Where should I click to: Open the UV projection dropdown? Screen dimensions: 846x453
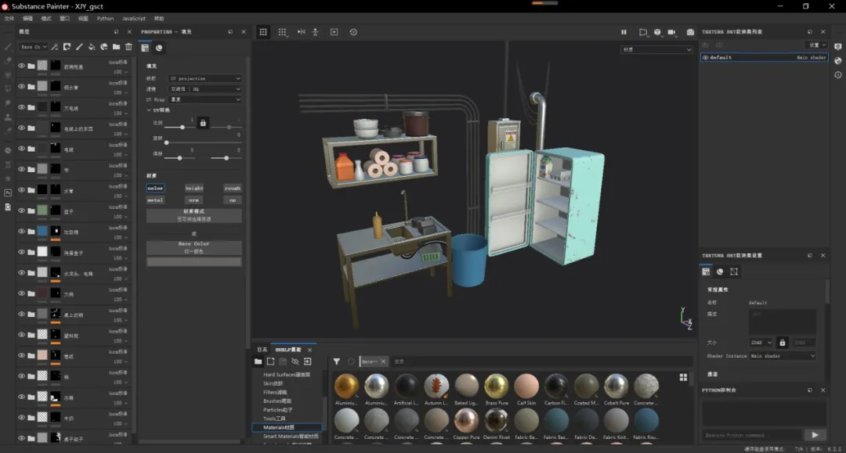(205, 78)
